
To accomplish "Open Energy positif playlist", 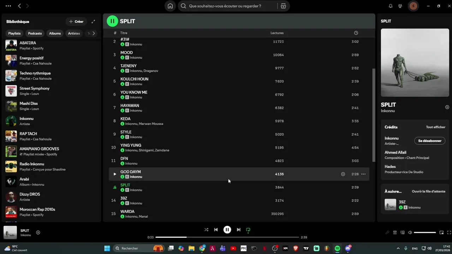I will pyautogui.click(x=51, y=60).
